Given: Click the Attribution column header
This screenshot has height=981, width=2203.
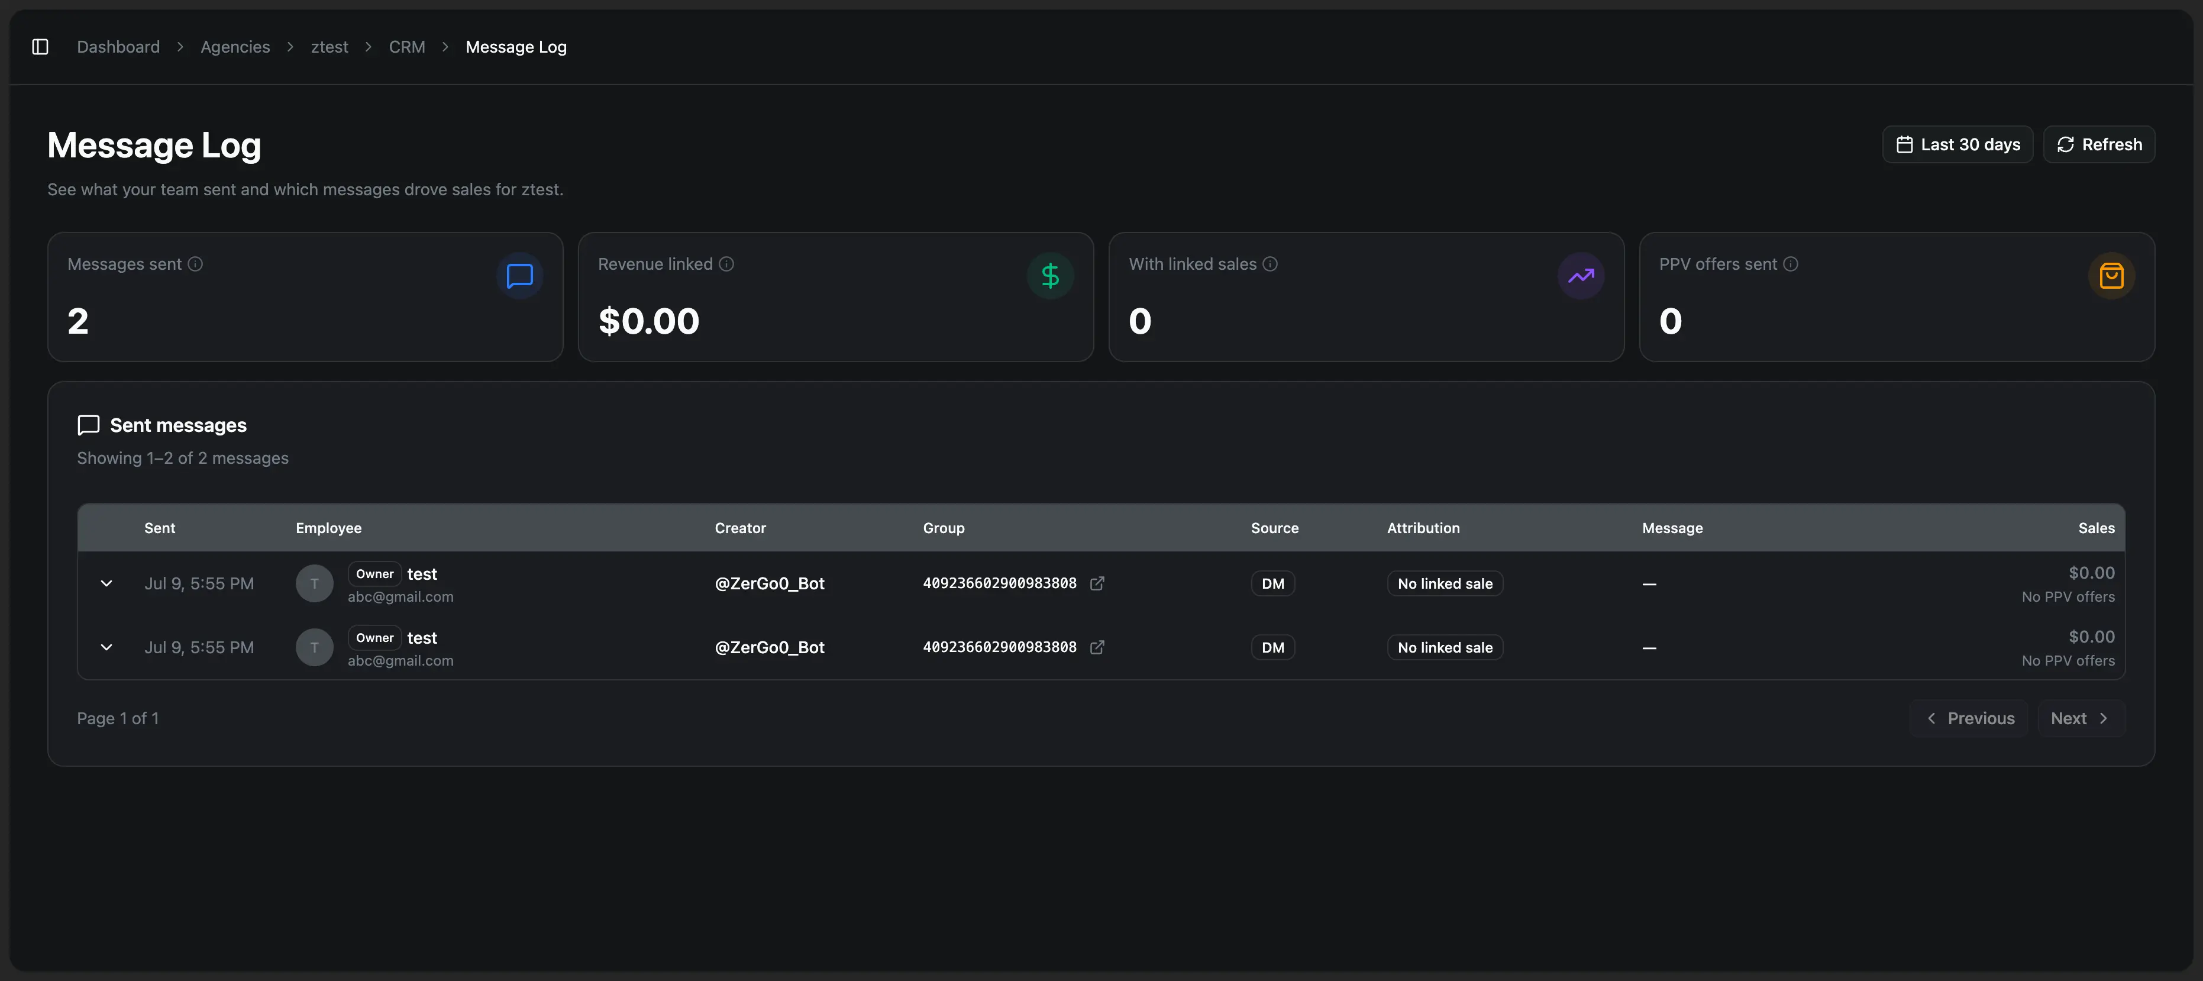Looking at the screenshot, I should 1423,528.
